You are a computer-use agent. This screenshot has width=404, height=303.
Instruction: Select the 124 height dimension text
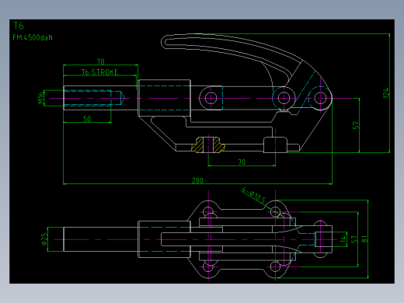pyautogui.click(x=386, y=93)
